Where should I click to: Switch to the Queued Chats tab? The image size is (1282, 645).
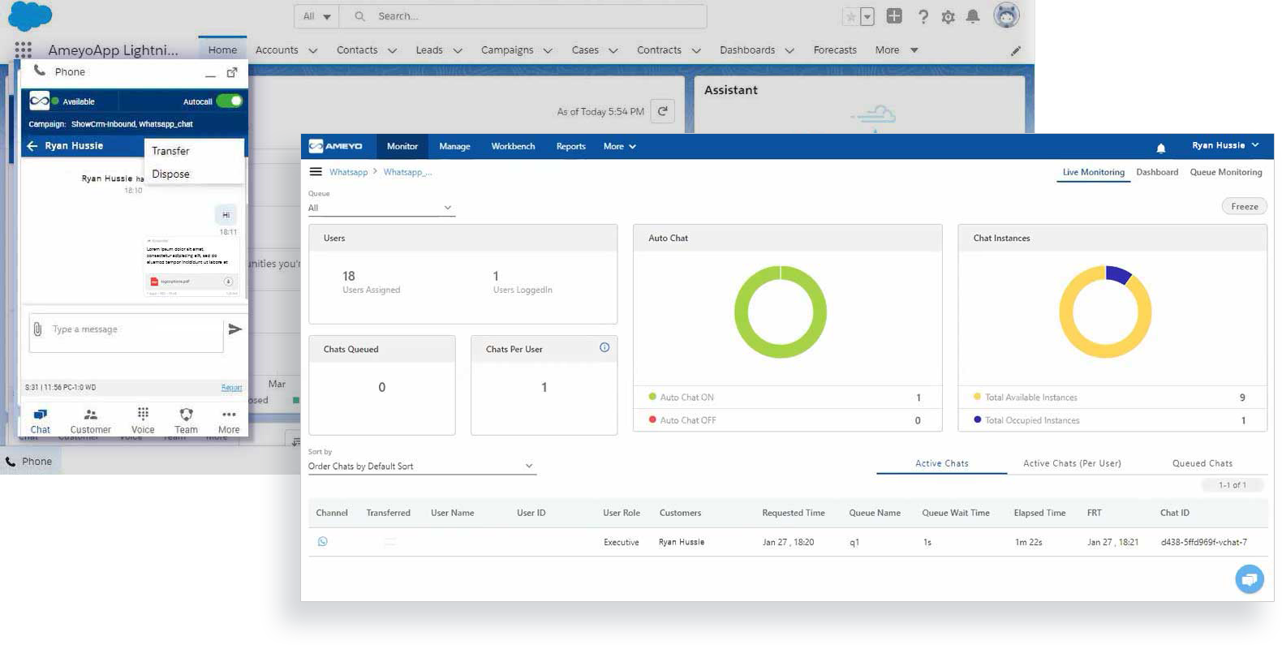(x=1202, y=463)
